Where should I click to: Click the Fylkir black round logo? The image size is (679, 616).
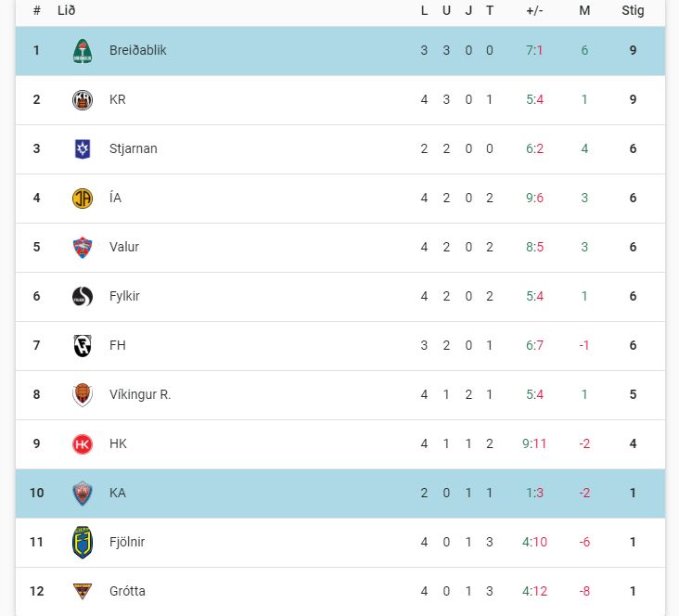[83, 297]
